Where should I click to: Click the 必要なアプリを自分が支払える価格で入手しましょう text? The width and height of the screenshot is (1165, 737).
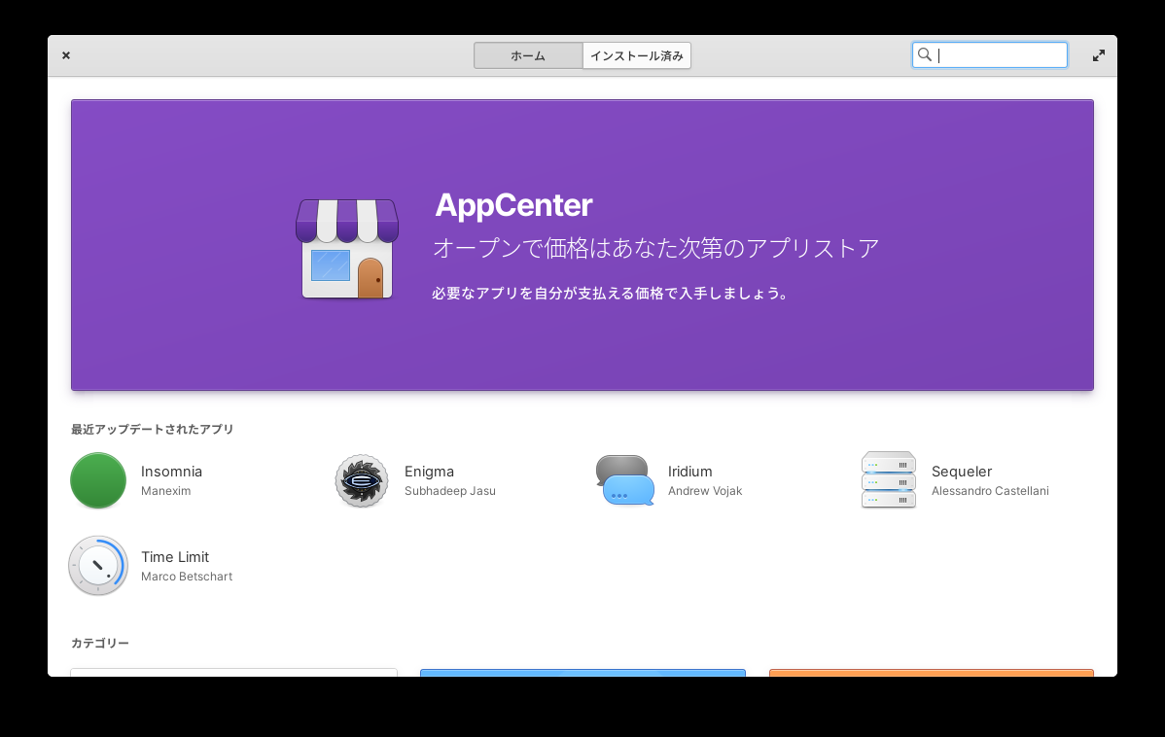coord(610,294)
